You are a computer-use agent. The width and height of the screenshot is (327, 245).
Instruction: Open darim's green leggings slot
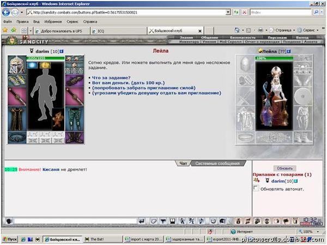75,119
